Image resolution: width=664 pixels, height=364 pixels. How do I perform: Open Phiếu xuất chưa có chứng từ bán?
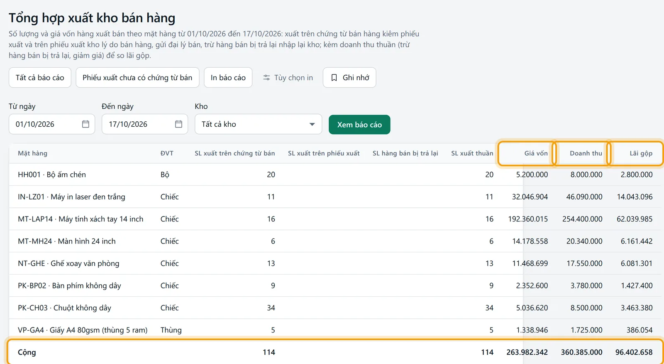(x=137, y=78)
